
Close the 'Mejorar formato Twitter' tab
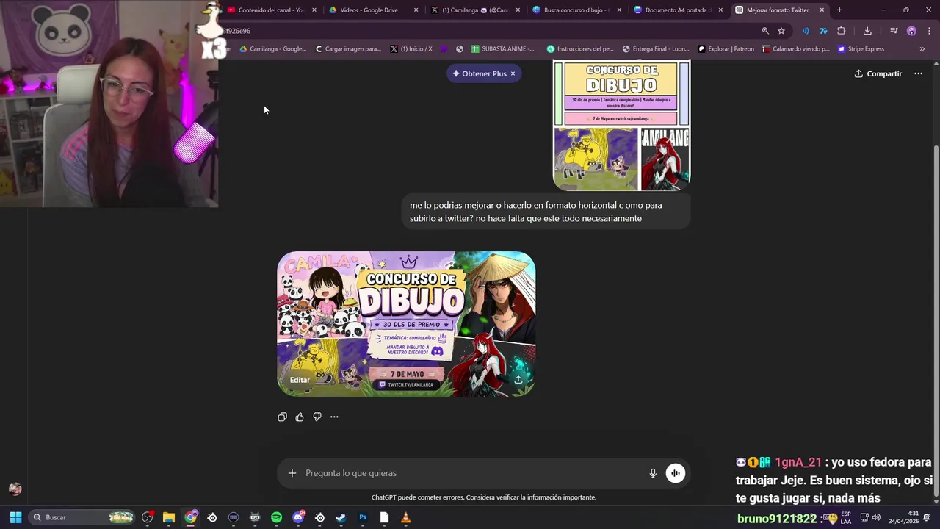click(822, 10)
